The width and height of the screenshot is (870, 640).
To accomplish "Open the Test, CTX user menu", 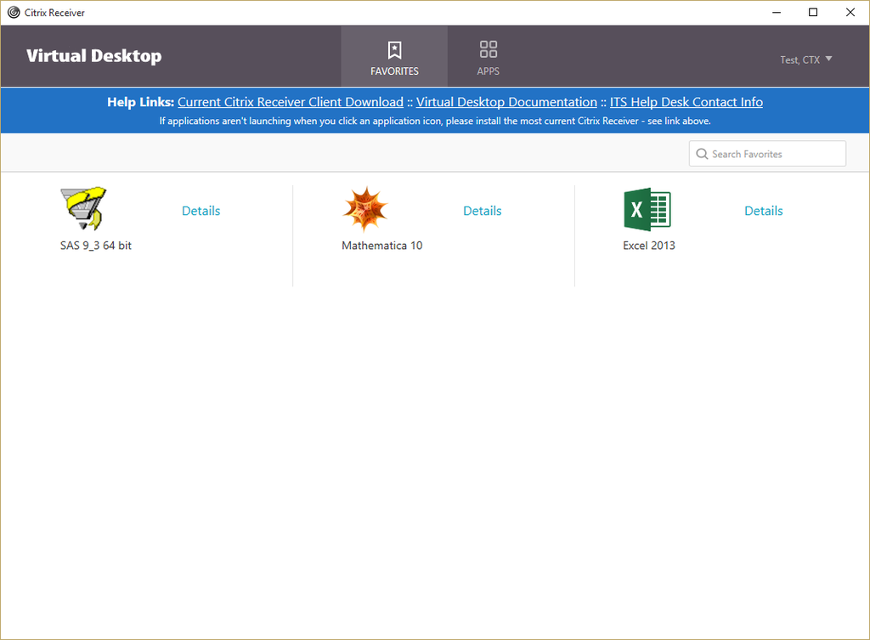I will point(799,59).
